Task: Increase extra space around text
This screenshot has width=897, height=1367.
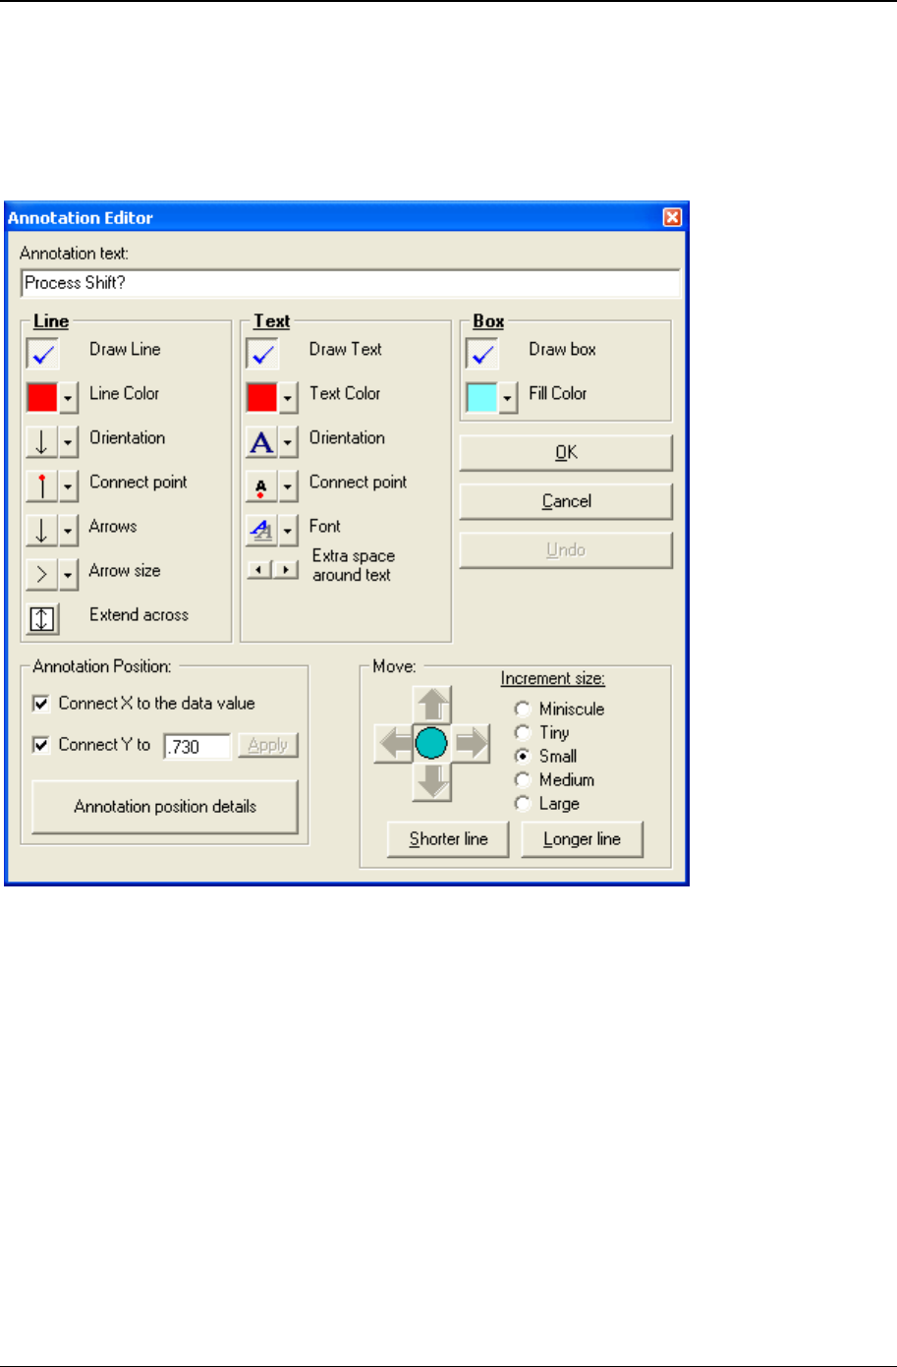Action: (x=286, y=569)
